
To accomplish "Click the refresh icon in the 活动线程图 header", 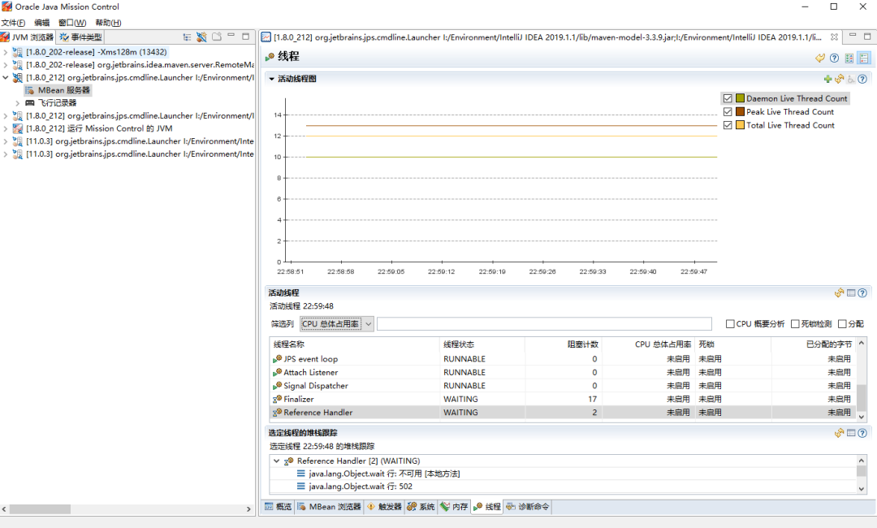I will pos(839,79).
